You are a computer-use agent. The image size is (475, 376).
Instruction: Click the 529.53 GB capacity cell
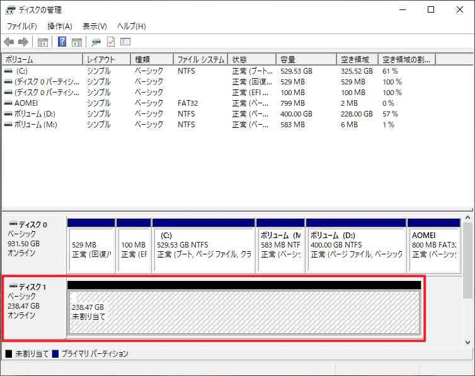(296, 71)
